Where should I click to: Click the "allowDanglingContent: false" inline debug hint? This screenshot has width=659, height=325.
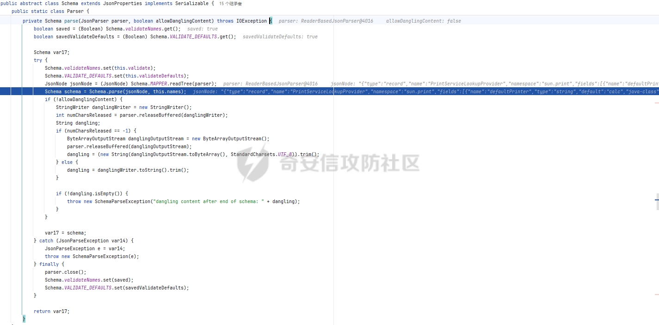pos(423,21)
